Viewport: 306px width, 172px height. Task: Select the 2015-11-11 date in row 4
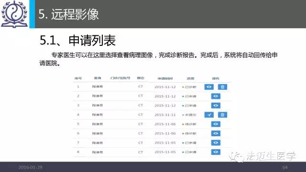pyautogui.click(x=165, y=115)
